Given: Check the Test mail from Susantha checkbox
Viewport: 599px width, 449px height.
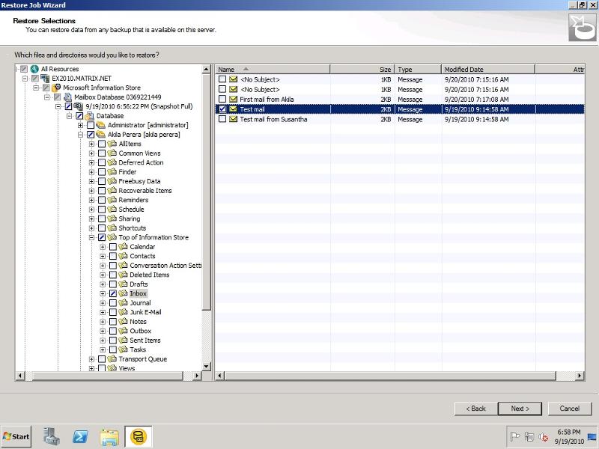Looking at the screenshot, I should click(x=222, y=119).
